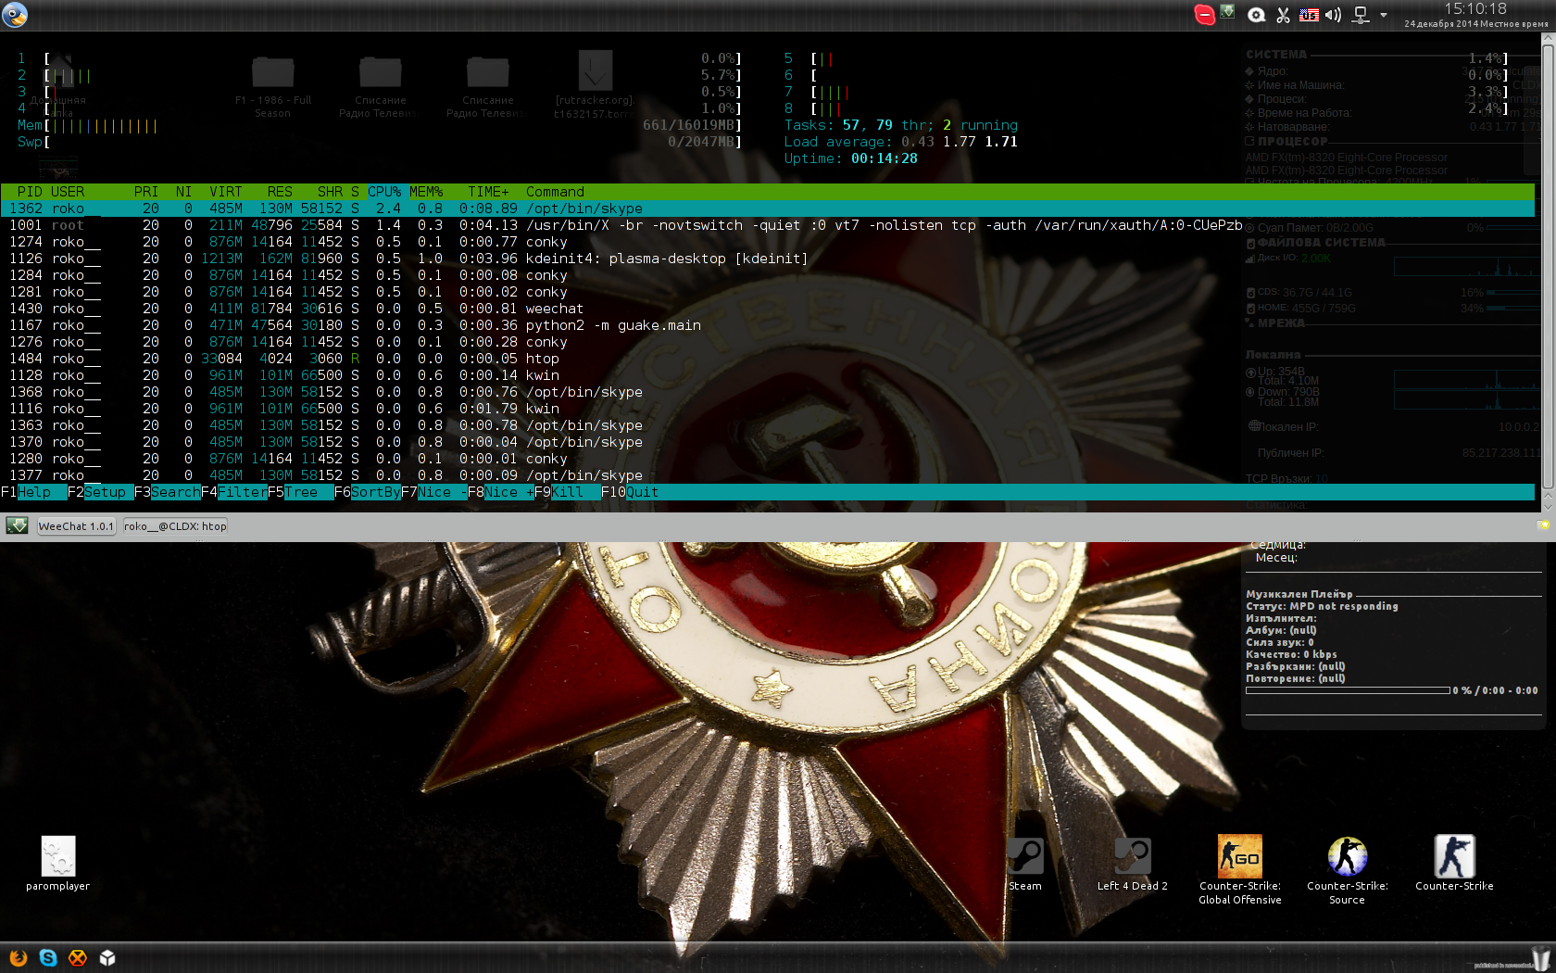
Task: Select the skype process row with PID 1377
Action: (x=768, y=475)
